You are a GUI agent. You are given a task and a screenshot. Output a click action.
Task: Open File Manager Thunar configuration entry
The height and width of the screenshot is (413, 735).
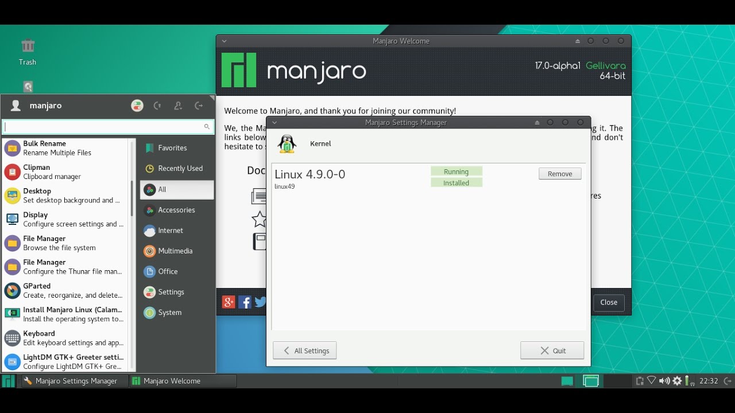(65, 267)
